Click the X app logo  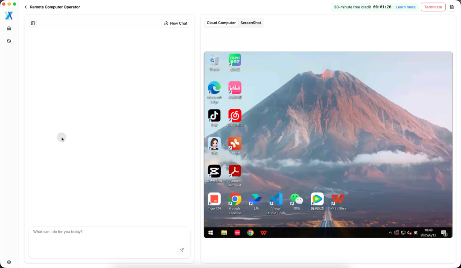pos(9,15)
